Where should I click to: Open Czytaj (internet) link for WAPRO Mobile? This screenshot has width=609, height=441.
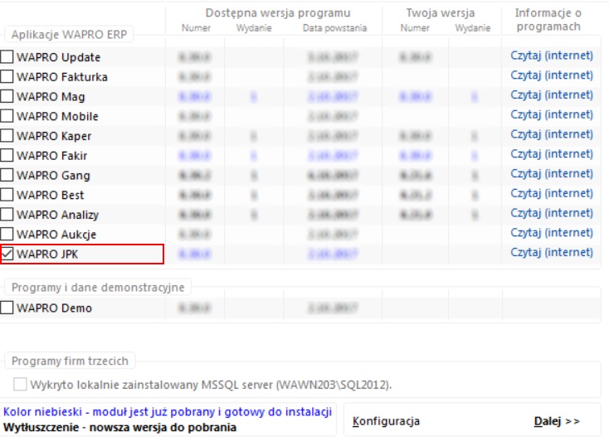coord(552,114)
